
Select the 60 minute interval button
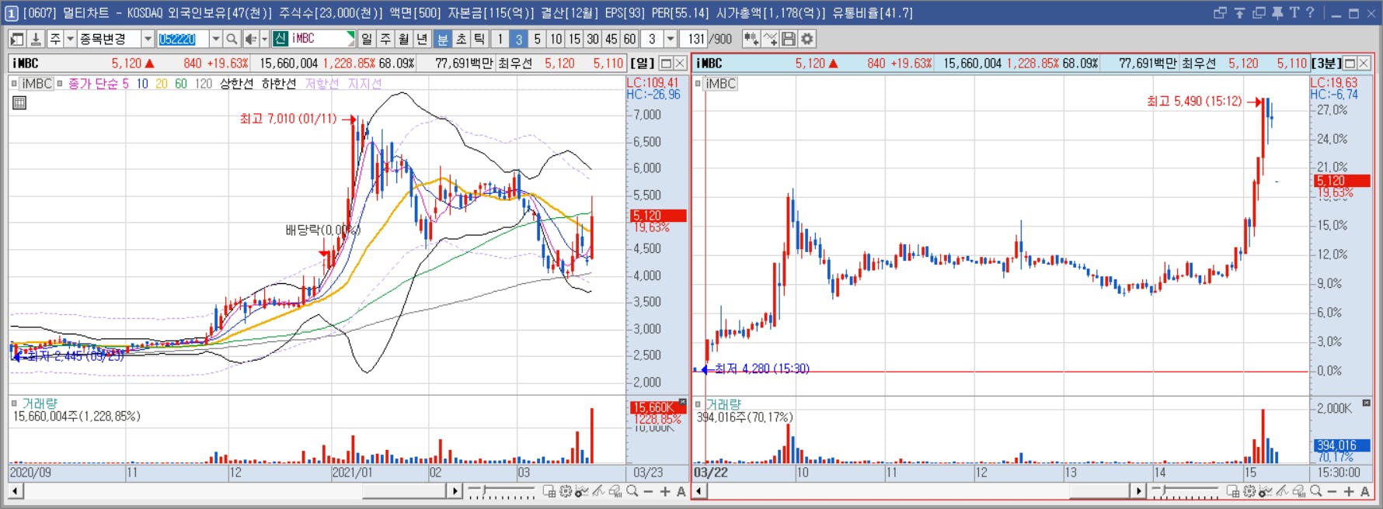(x=629, y=39)
